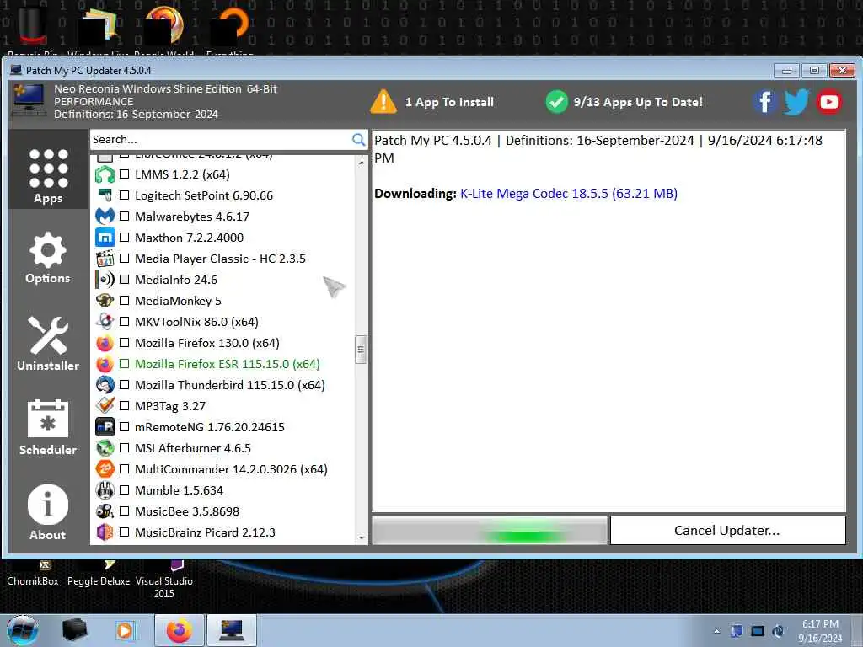Select the mRemoteNG 1.76.20.24615 entry text
863x647 pixels.
coord(210,427)
